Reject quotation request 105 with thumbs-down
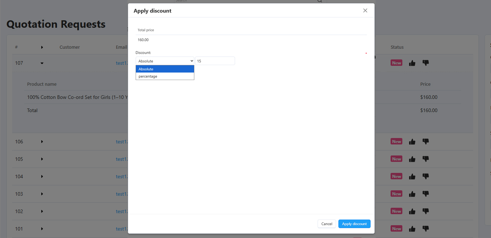Viewport: 491px width, 238px height. coord(425,159)
